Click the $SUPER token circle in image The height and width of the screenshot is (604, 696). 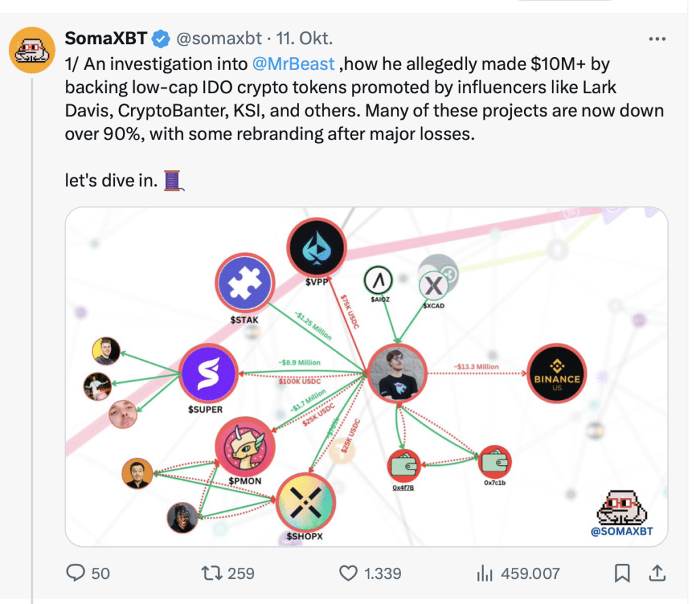click(208, 373)
